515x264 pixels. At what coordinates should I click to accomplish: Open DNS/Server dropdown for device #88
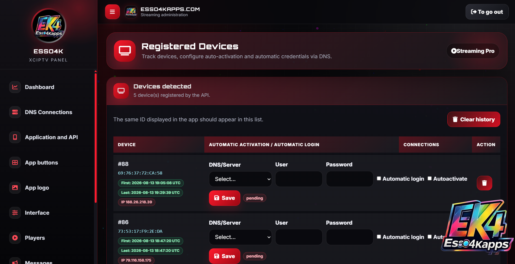pyautogui.click(x=240, y=179)
